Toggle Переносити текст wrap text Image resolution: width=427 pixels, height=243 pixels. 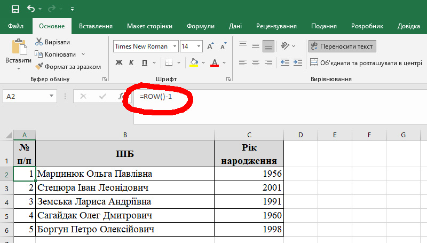click(x=342, y=46)
